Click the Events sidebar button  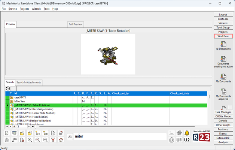click(223, 133)
